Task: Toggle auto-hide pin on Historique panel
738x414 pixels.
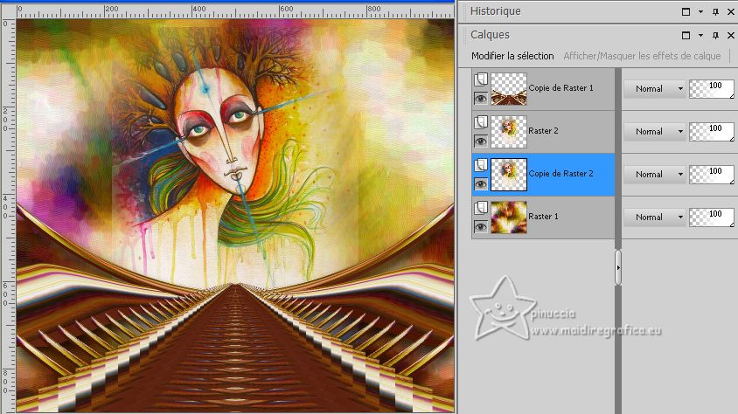Action: coord(715,11)
